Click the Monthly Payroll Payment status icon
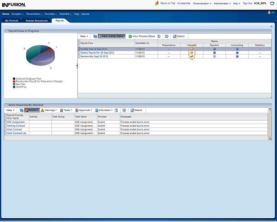This screenshot has width=277, height=222. [x=214, y=49]
